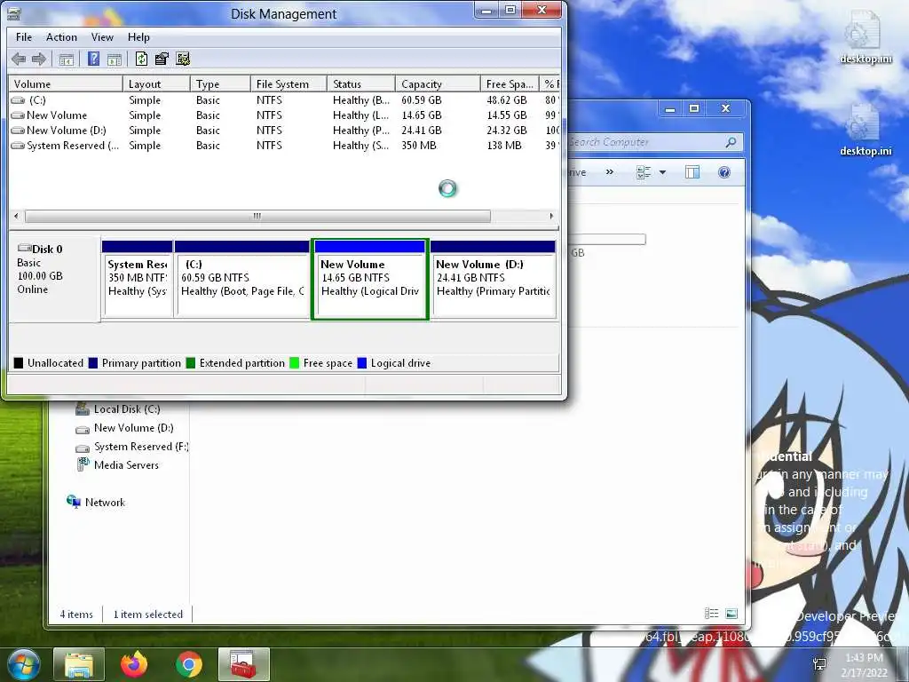Click the network icon in the system tray
Viewport: 909px width, 682px height.
[819, 664]
